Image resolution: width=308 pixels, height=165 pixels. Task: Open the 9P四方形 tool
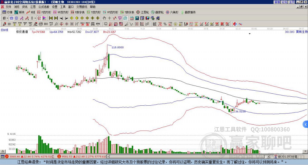coord(61,12)
